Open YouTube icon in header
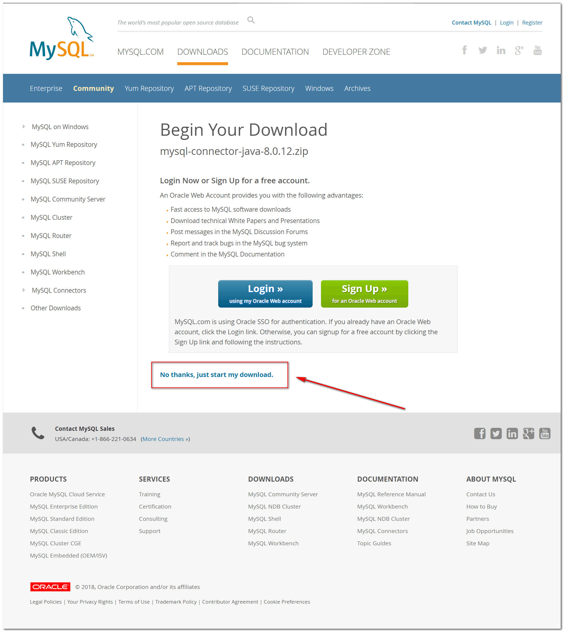This screenshot has height=632, width=564. [538, 50]
